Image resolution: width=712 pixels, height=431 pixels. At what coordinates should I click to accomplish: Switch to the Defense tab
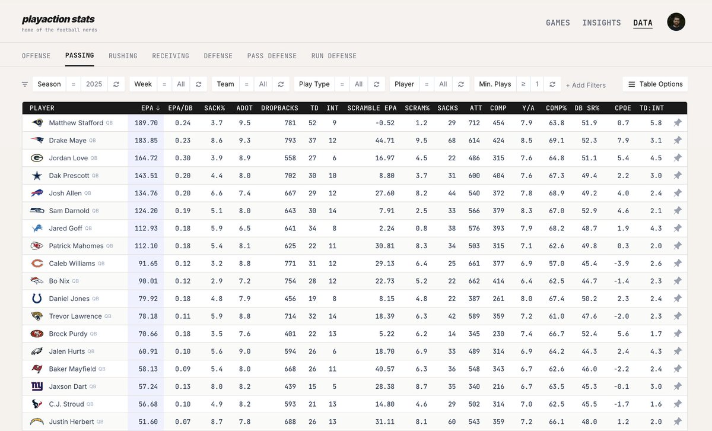(218, 56)
